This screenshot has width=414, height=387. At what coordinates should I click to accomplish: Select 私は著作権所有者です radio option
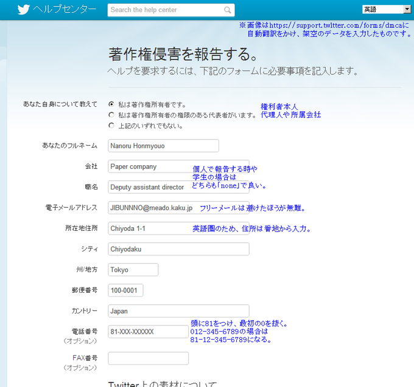111,104
